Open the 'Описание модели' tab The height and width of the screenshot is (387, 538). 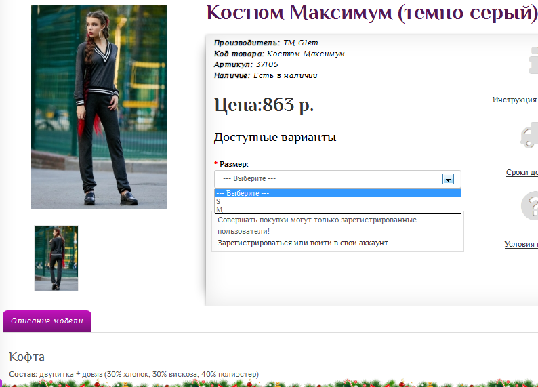tap(47, 321)
